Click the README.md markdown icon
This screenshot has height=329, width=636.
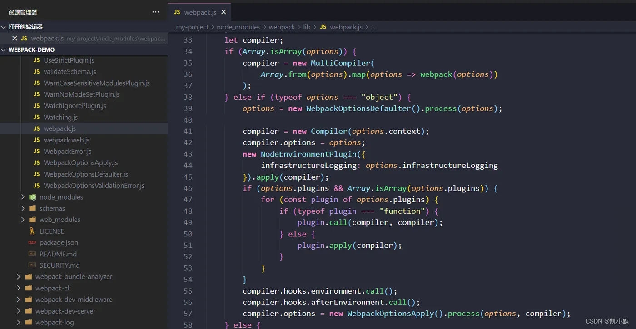pos(32,254)
